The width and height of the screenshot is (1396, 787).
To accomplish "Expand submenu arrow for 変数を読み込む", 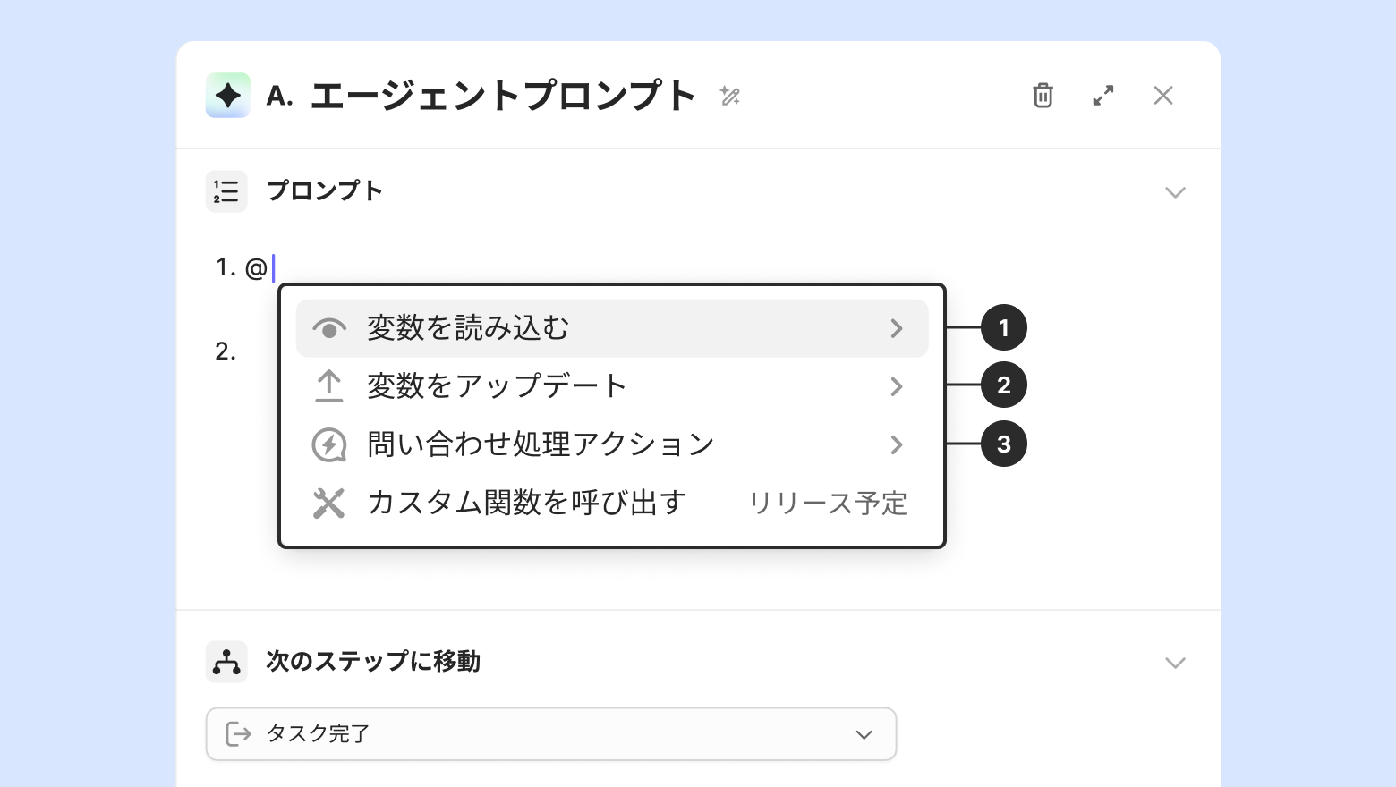I will point(897,329).
